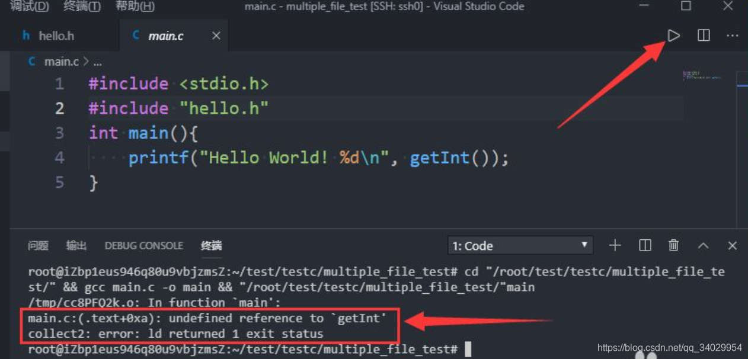Screen dimensions: 748x359
Task: Kill terminal with the trash icon
Action: (673, 245)
